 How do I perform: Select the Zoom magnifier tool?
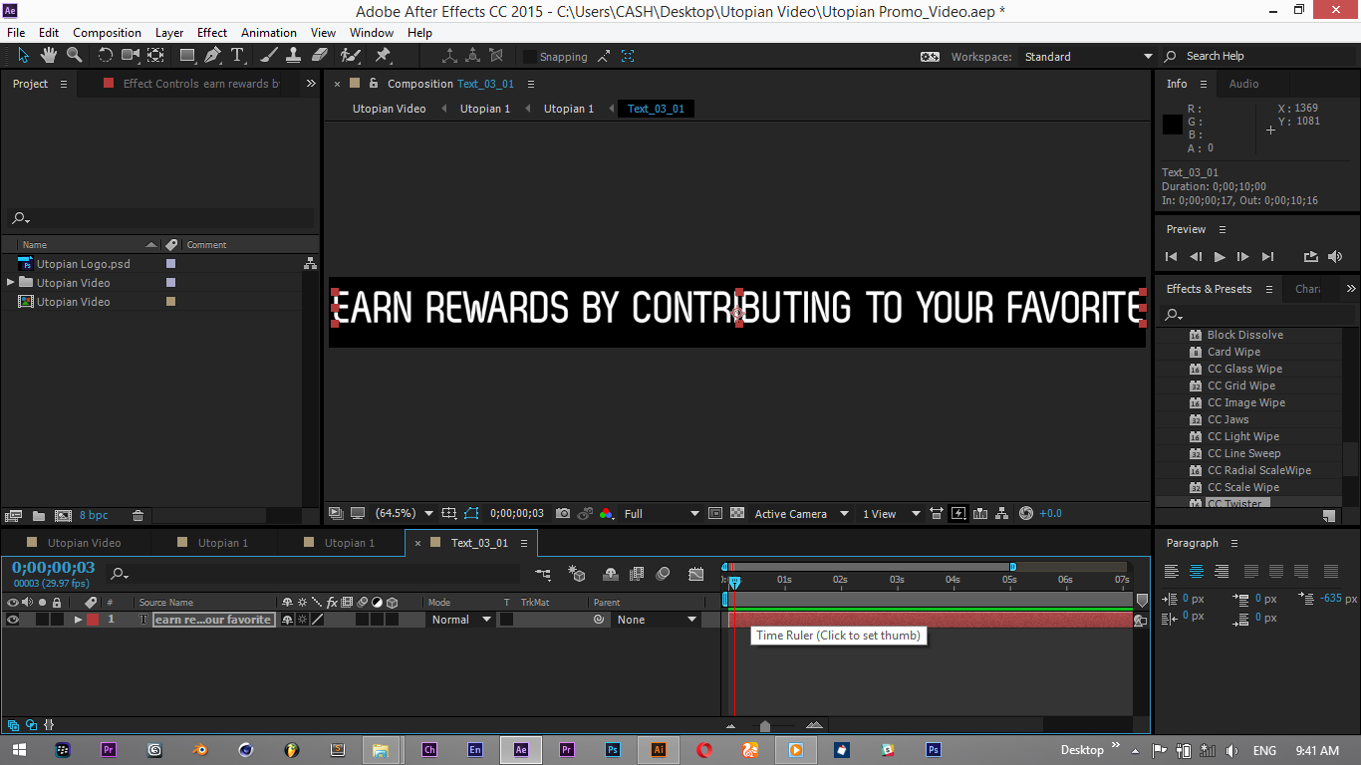click(74, 56)
